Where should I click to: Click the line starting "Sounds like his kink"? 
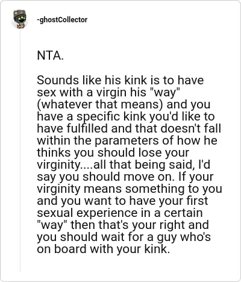tap(120, 80)
